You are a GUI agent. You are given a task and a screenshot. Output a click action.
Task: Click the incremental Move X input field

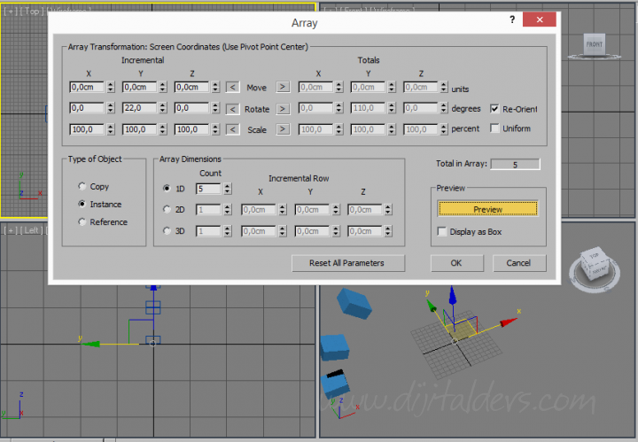point(87,88)
